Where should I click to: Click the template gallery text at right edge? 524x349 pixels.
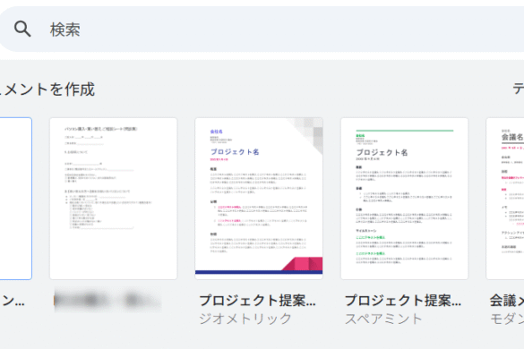coord(519,89)
